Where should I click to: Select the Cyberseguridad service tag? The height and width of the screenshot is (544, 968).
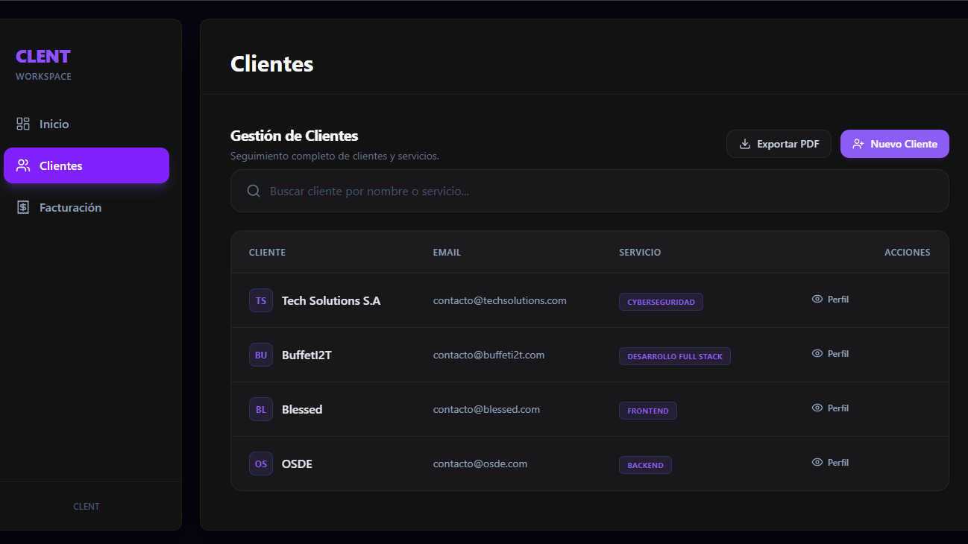pos(661,302)
